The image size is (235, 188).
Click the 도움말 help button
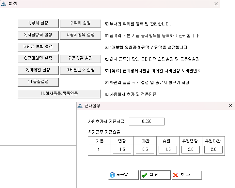pyautogui.click(x=123, y=175)
